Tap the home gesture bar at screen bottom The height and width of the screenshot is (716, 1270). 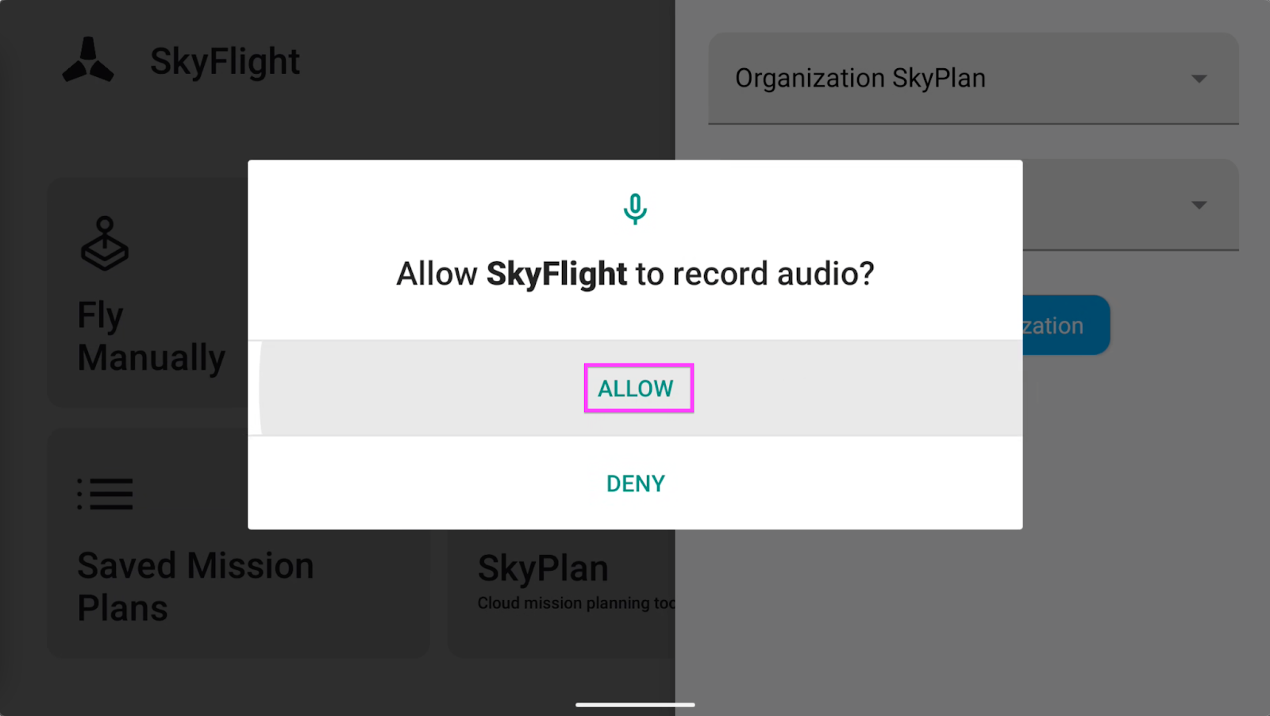[x=635, y=704]
